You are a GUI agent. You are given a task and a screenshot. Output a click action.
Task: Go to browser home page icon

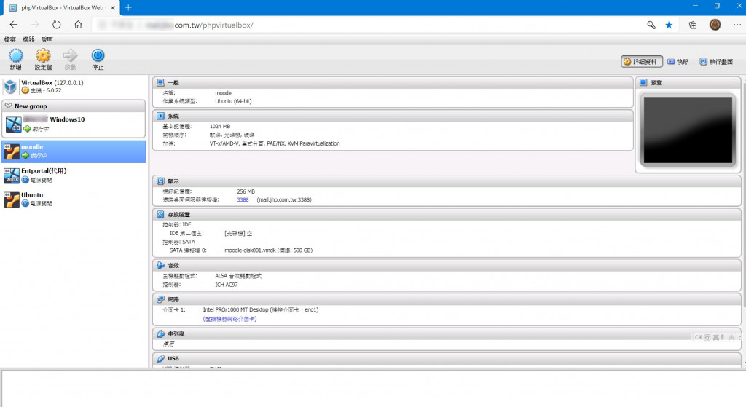click(x=78, y=25)
